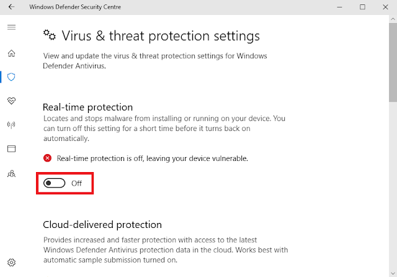This screenshot has width=397, height=277.
Task: Open Firewall & network protection icon
Action: coord(11,125)
